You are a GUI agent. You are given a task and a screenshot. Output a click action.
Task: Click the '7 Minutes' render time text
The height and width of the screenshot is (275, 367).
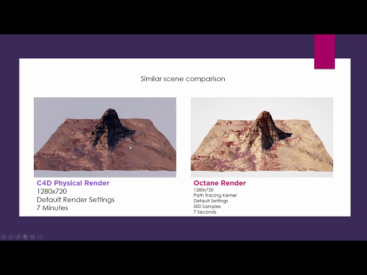click(52, 208)
